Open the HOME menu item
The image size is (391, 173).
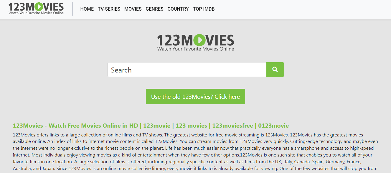tap(87, 9)
